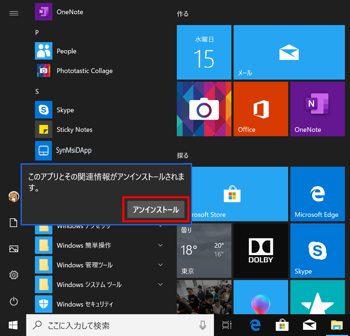This screenshot has height=336, width=350.
Task: Open the calendar tile showing 水曜日 15
Action: (204, 52)
